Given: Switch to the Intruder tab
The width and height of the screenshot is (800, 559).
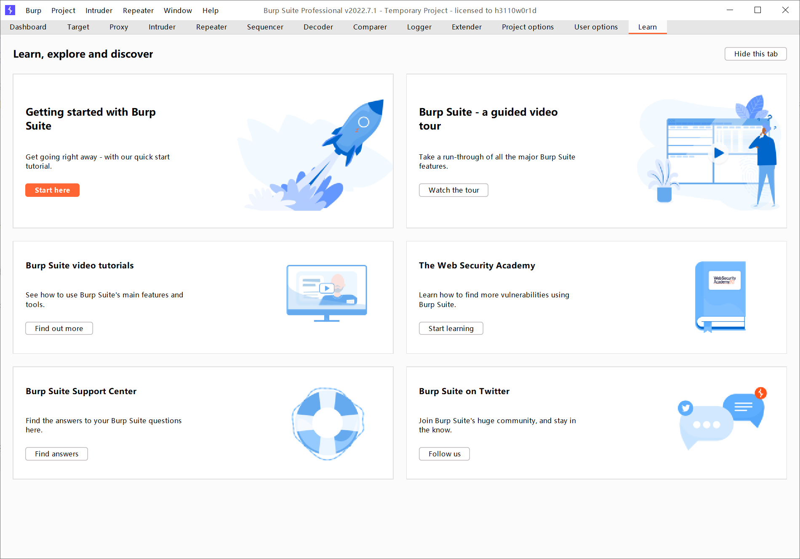Looking at the screenshot, I should pyautogui.click(x=162, y=27).
